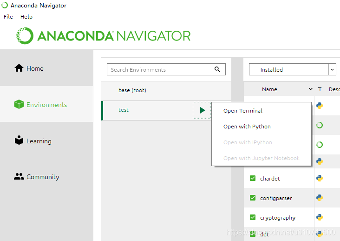This screenshot has height=241, width=340.
Task: Open the Community section
Action: pos(46,177)
